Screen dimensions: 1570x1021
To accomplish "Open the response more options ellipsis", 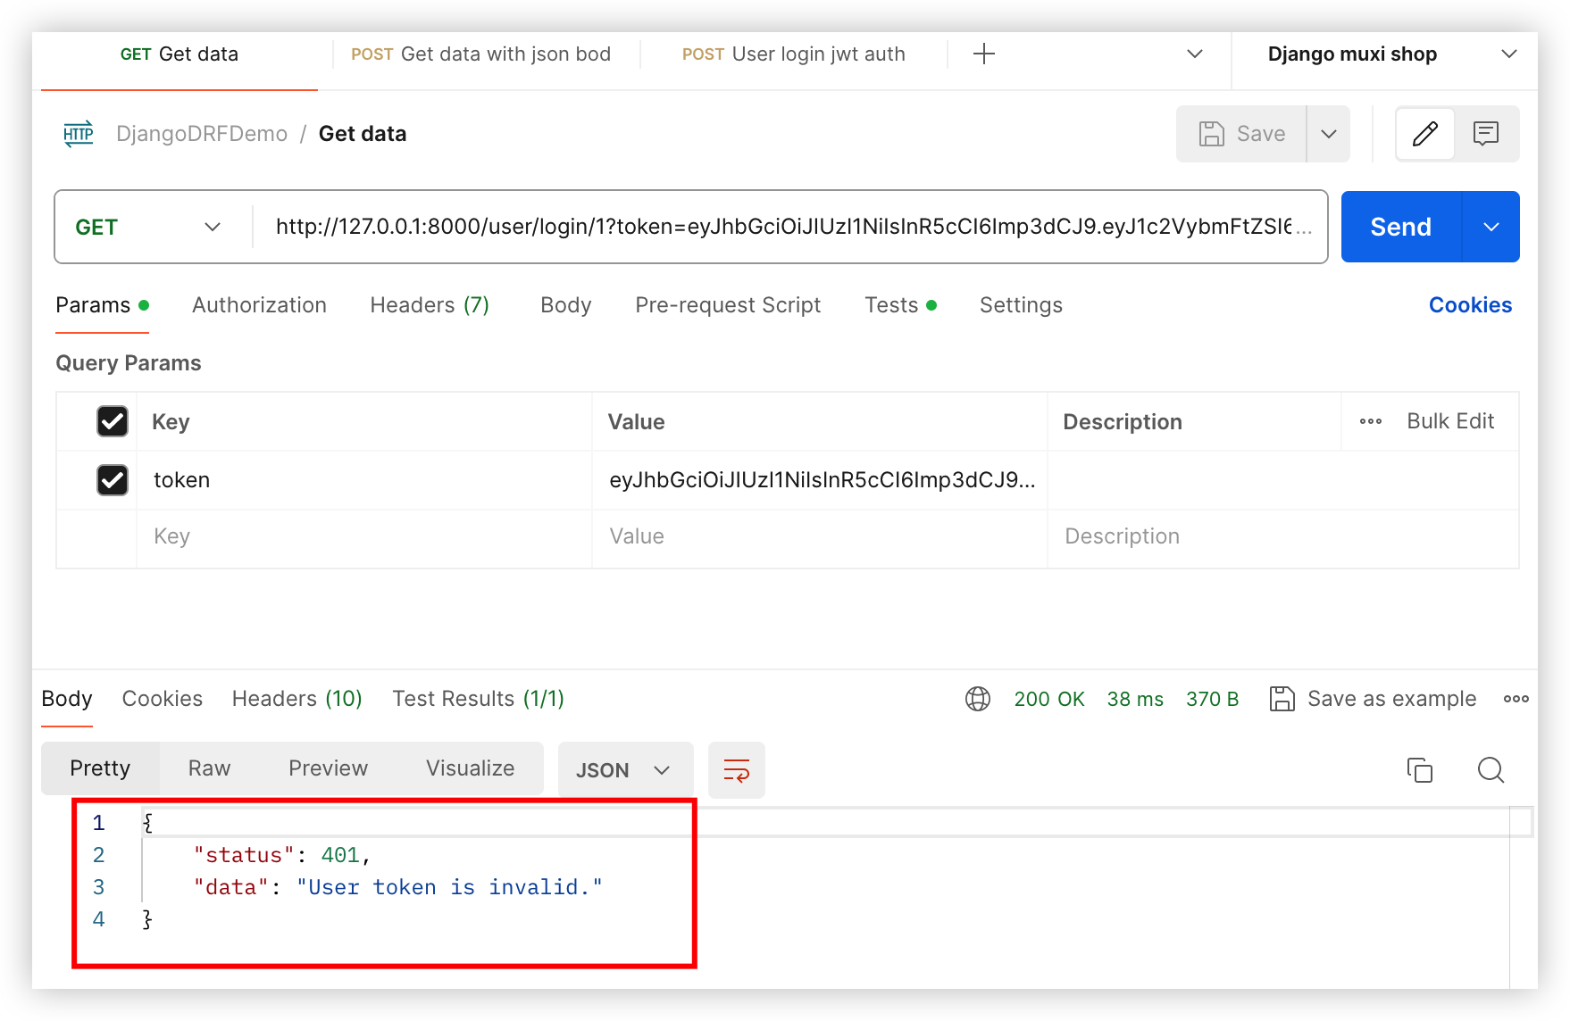I will tap(1516, 699).
